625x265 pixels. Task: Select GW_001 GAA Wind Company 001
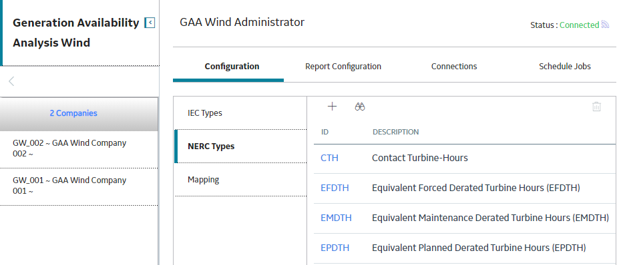tap(79, 186)
